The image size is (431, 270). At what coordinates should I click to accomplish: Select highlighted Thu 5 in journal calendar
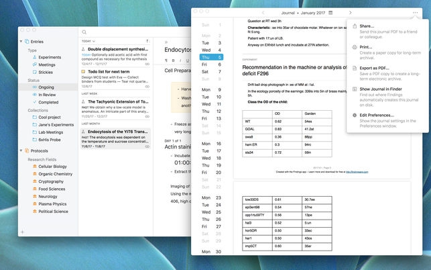211,57
